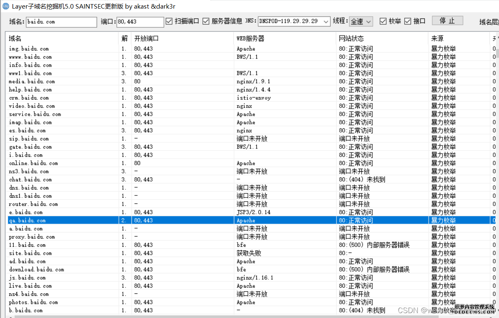Screen dimensions: 499x318
Task: Click the WEB服务器 column header
Action: 285,38
